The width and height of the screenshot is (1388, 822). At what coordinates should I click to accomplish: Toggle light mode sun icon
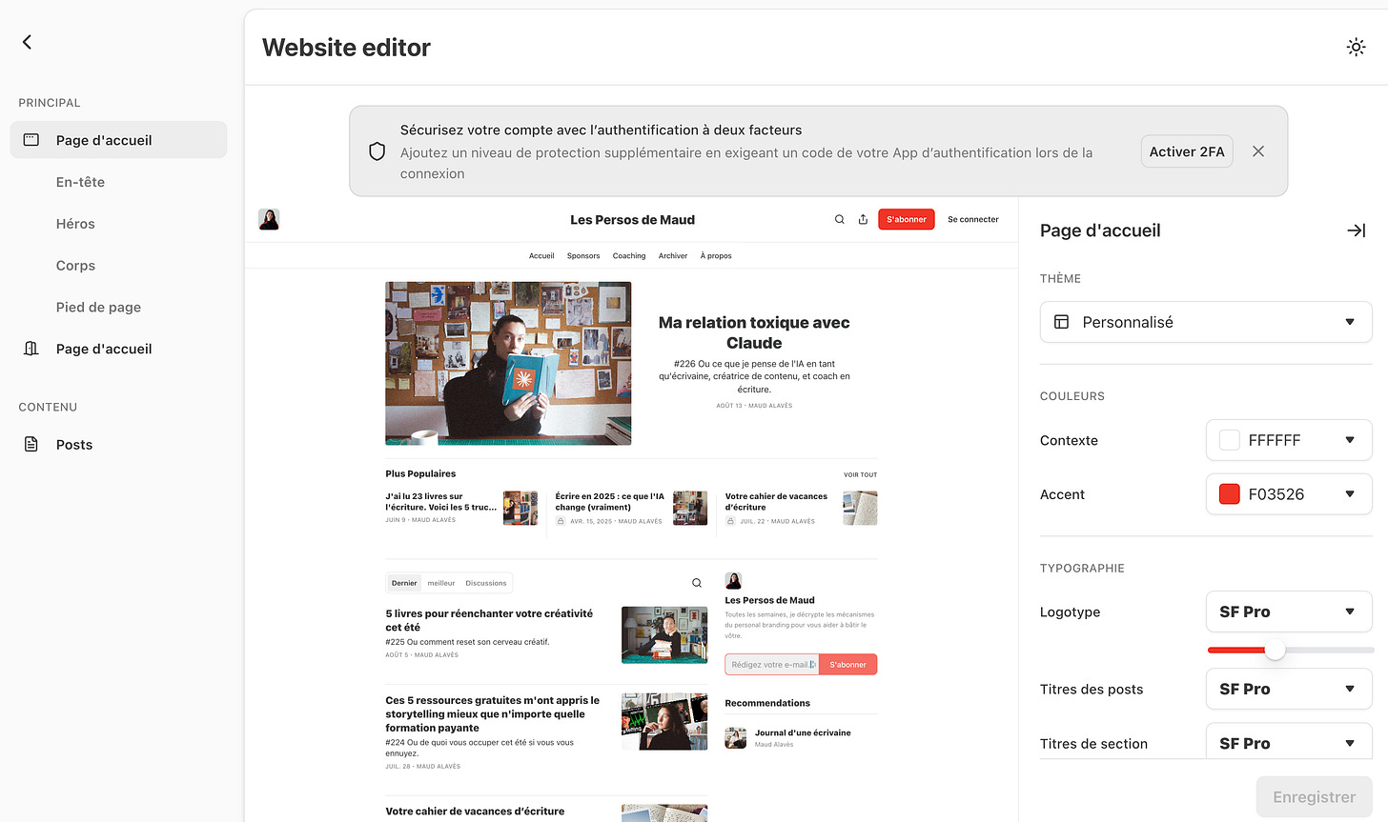1356,47
